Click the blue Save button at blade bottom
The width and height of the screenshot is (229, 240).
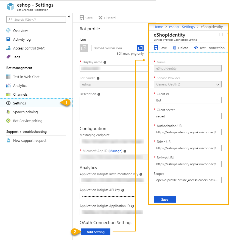click(x=165, y=199)
